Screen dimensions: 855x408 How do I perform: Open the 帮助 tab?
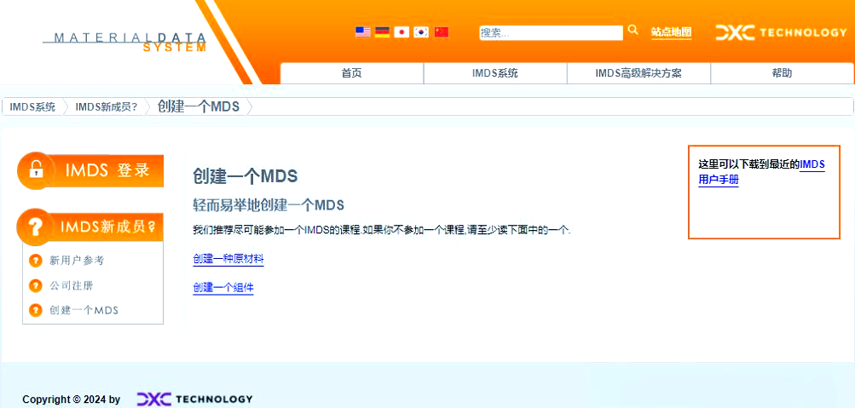coord(782,73)
